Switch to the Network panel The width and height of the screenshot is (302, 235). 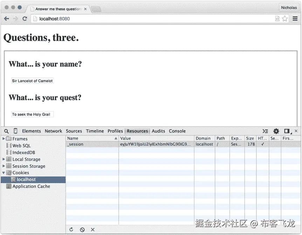(x=53, y=131)
